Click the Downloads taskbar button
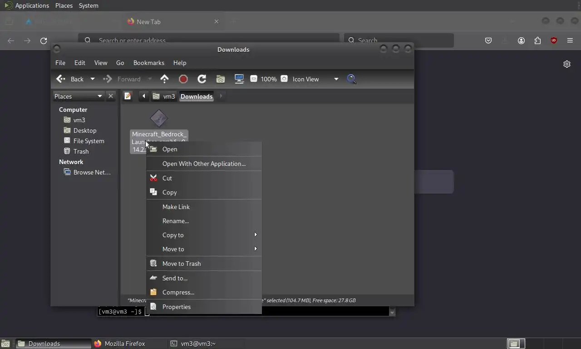This screenshot has height=349, width=581. point(54,344)
